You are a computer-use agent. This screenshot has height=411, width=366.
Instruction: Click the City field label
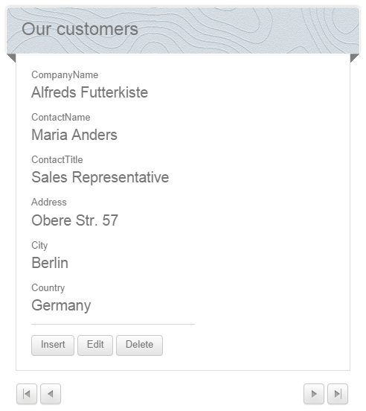39,246
